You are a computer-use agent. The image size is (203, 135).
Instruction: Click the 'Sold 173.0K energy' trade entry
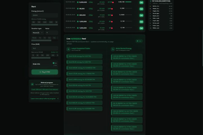[x=85, y=74]
